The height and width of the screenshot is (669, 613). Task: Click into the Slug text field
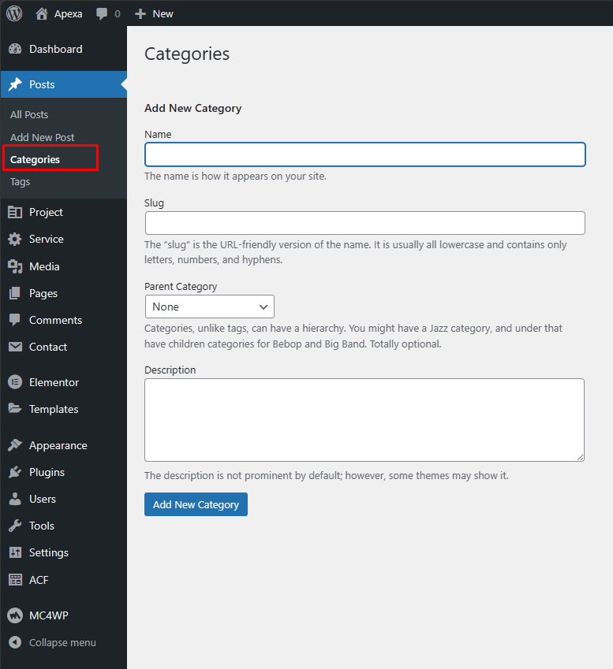pyautogui.click(x=364, y=223)
